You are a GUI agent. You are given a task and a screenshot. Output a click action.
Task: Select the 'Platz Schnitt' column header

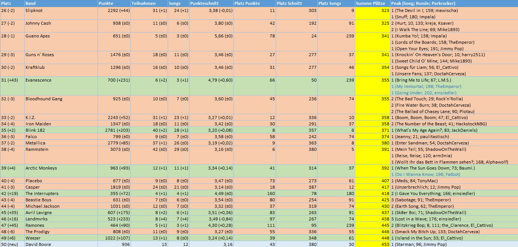(296, 3)
